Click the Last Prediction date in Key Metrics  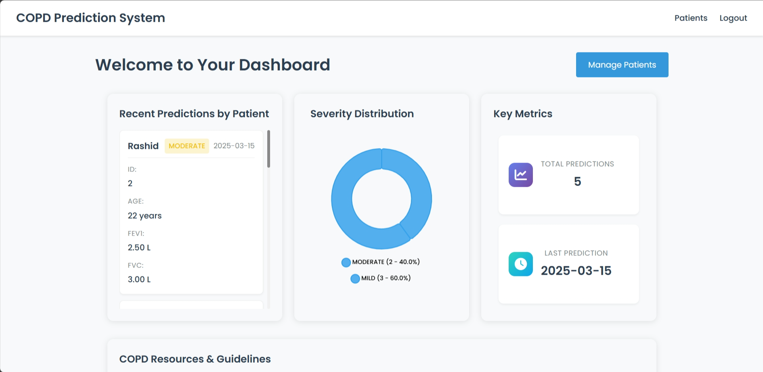pos(576,271)
